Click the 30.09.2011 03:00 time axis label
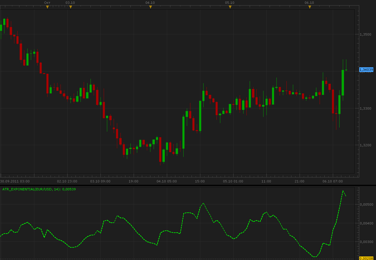This screenshot has height=260, width=376. click(15, 181)
